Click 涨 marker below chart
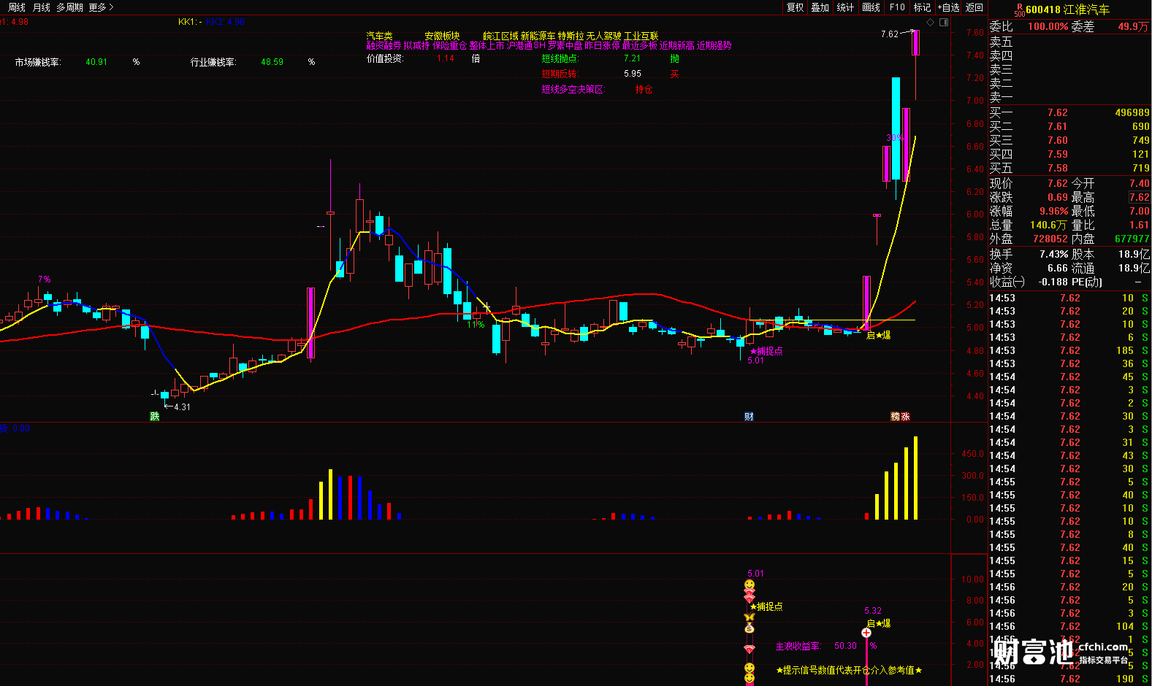1152x686 pixels. (906, 417)
